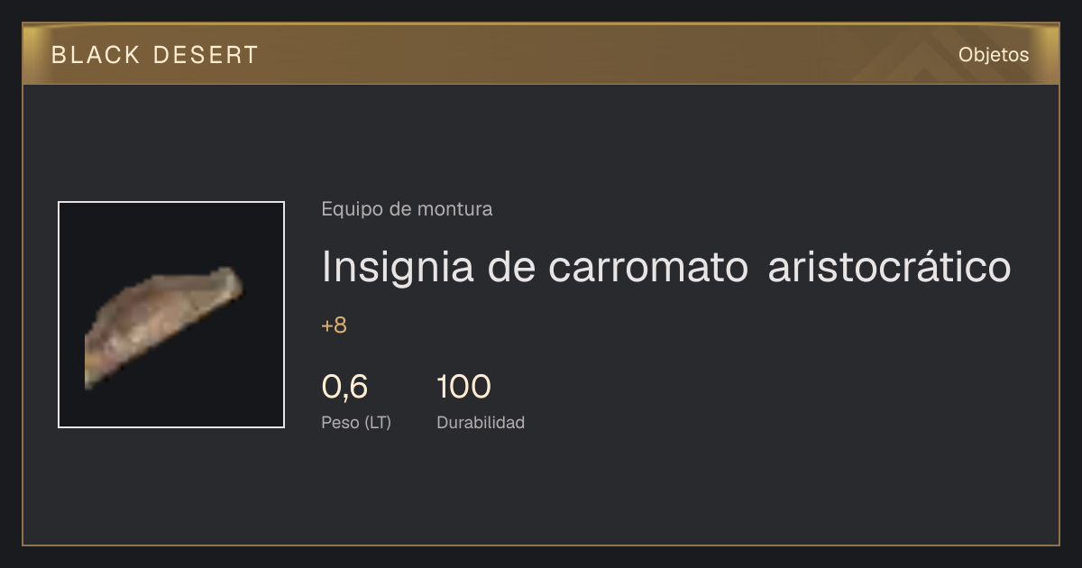Click the +8 enhancement level indicator
This screenshot has width=1082, height=568.
[x=334, y=325]
